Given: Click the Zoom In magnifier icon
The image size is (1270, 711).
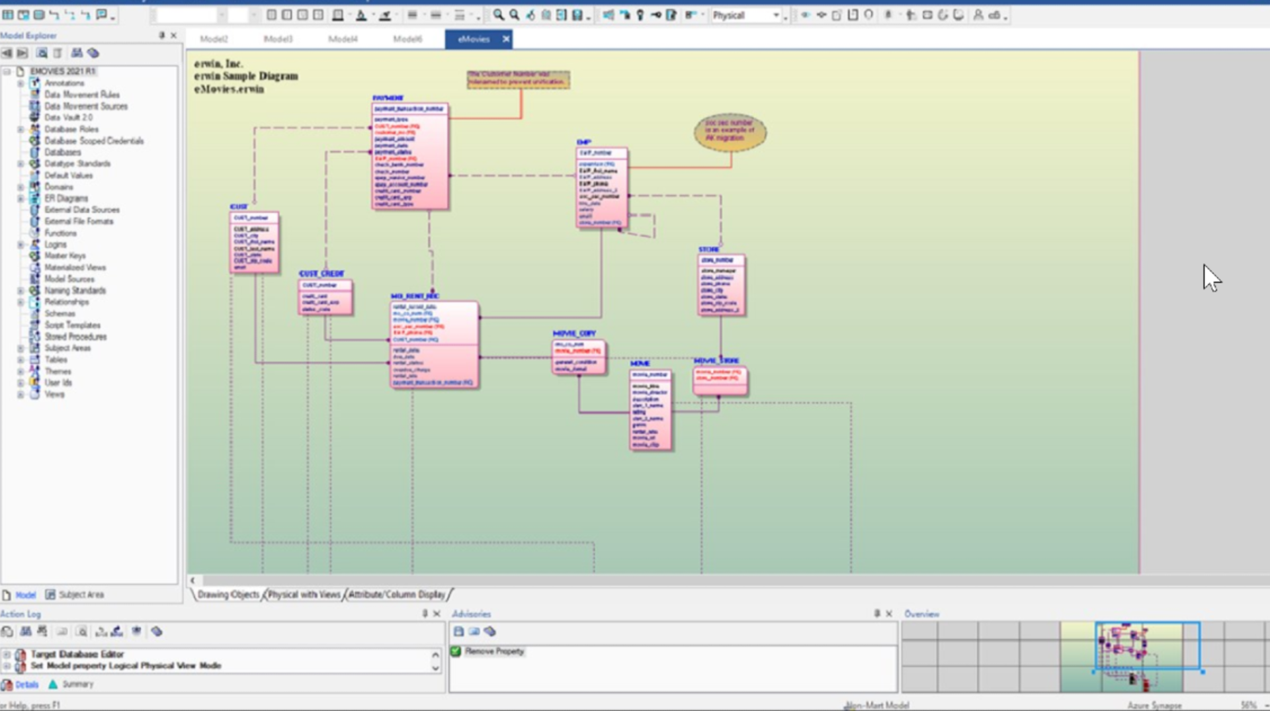Looking at the screenshot, I should [498, 15].
